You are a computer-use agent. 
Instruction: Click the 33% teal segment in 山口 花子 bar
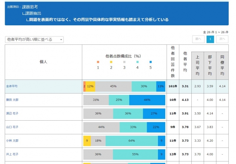tap(133, 127)
